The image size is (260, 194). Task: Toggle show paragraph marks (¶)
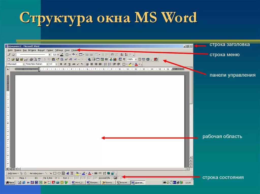(x=124, y=59)
